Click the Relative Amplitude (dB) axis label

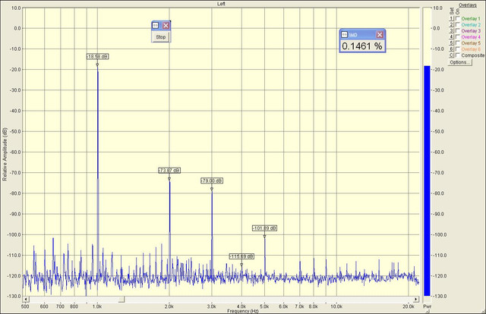click(5, 154)
